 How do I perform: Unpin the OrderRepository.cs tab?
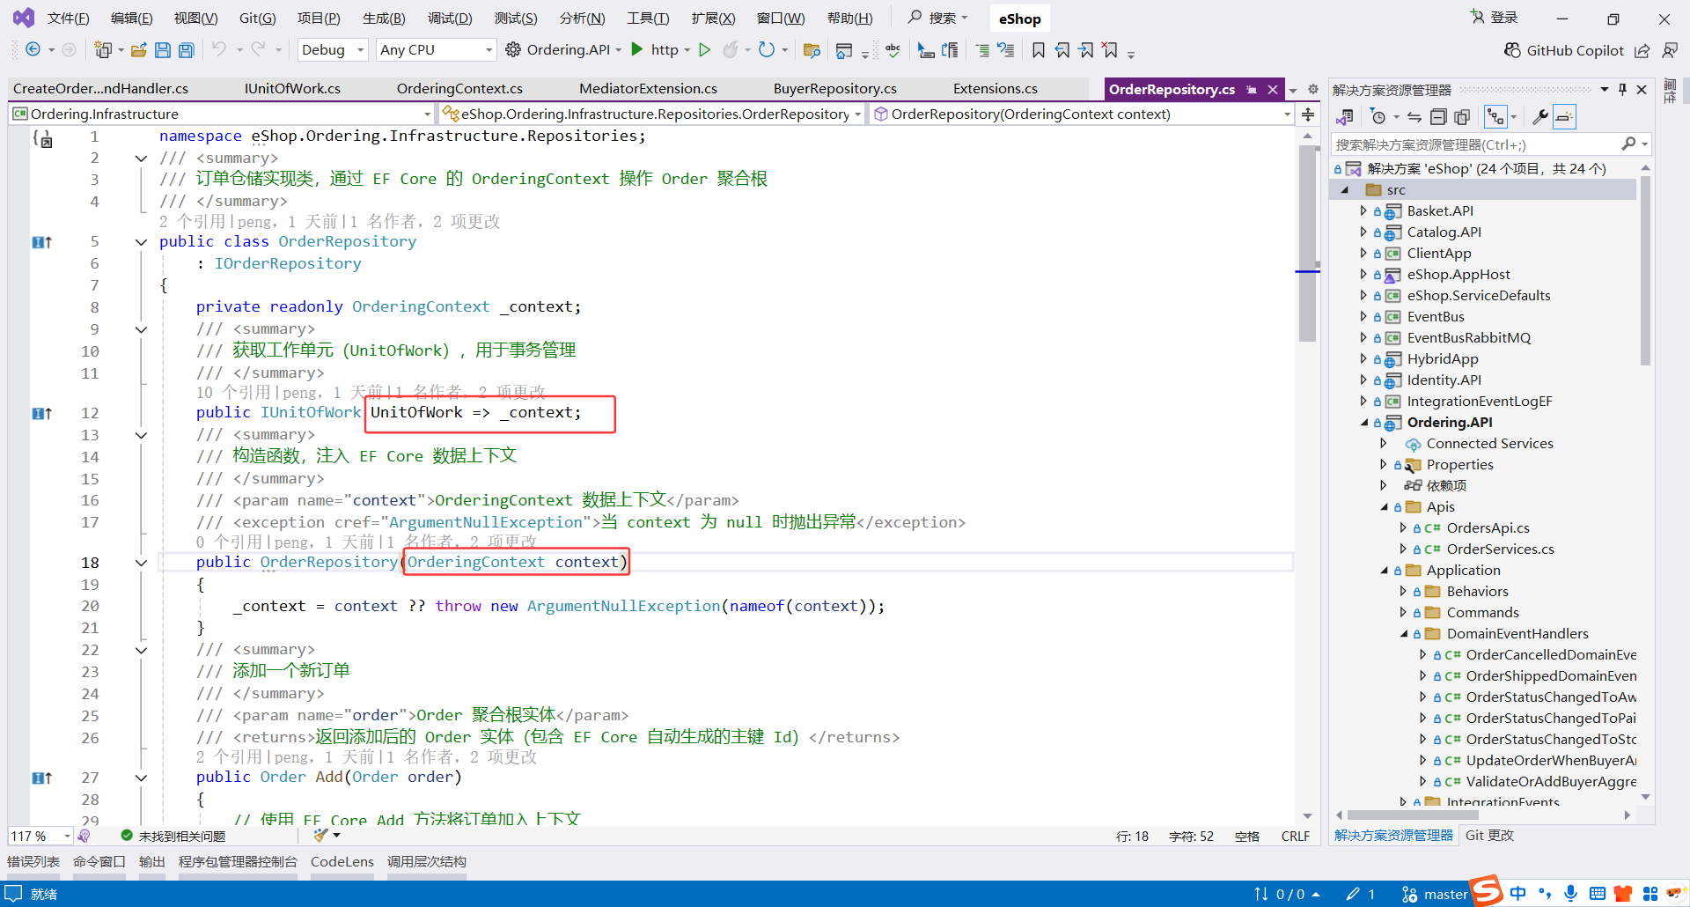tap(1251, 89)
